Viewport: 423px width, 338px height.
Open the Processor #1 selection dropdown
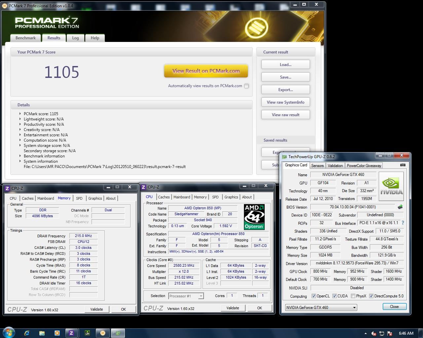186,296
